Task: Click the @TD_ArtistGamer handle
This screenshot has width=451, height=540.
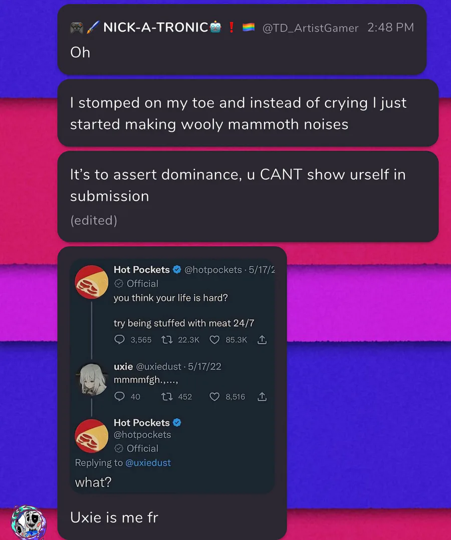Action: 310,28
